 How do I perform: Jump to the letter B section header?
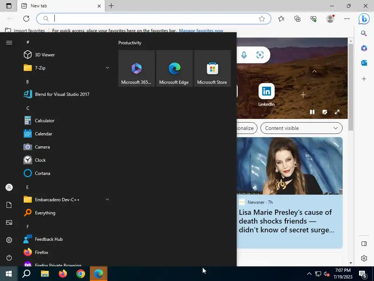(x=27, y=82)
